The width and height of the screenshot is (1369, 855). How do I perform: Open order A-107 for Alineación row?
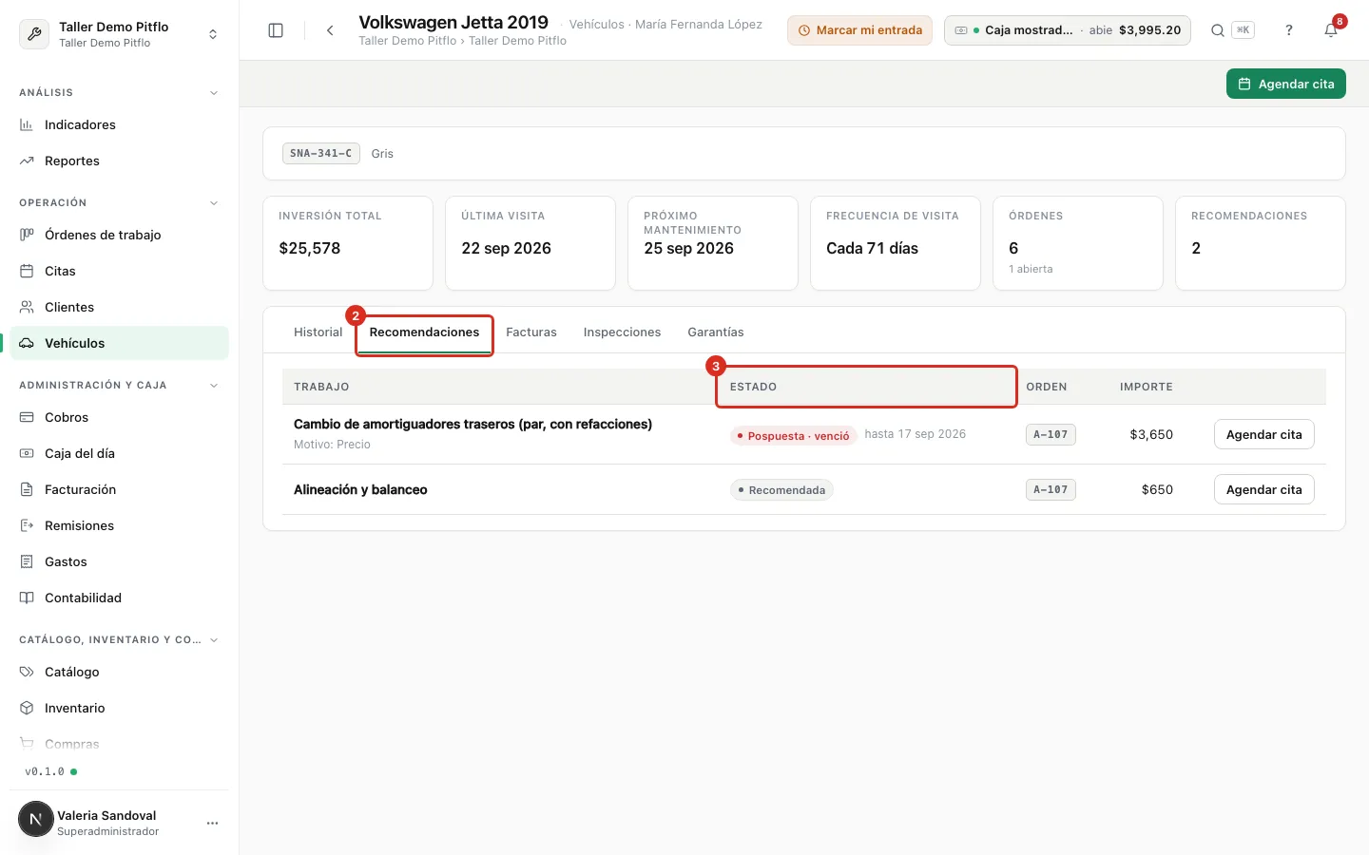(1051, 489)
